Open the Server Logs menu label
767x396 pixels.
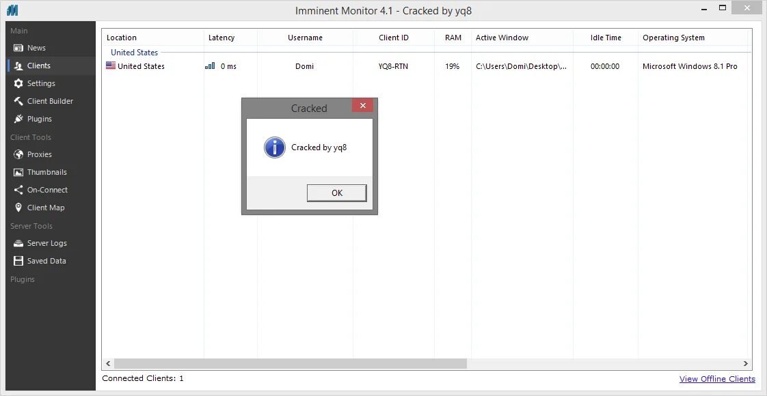pyautogui.click(x=47, y=243)
